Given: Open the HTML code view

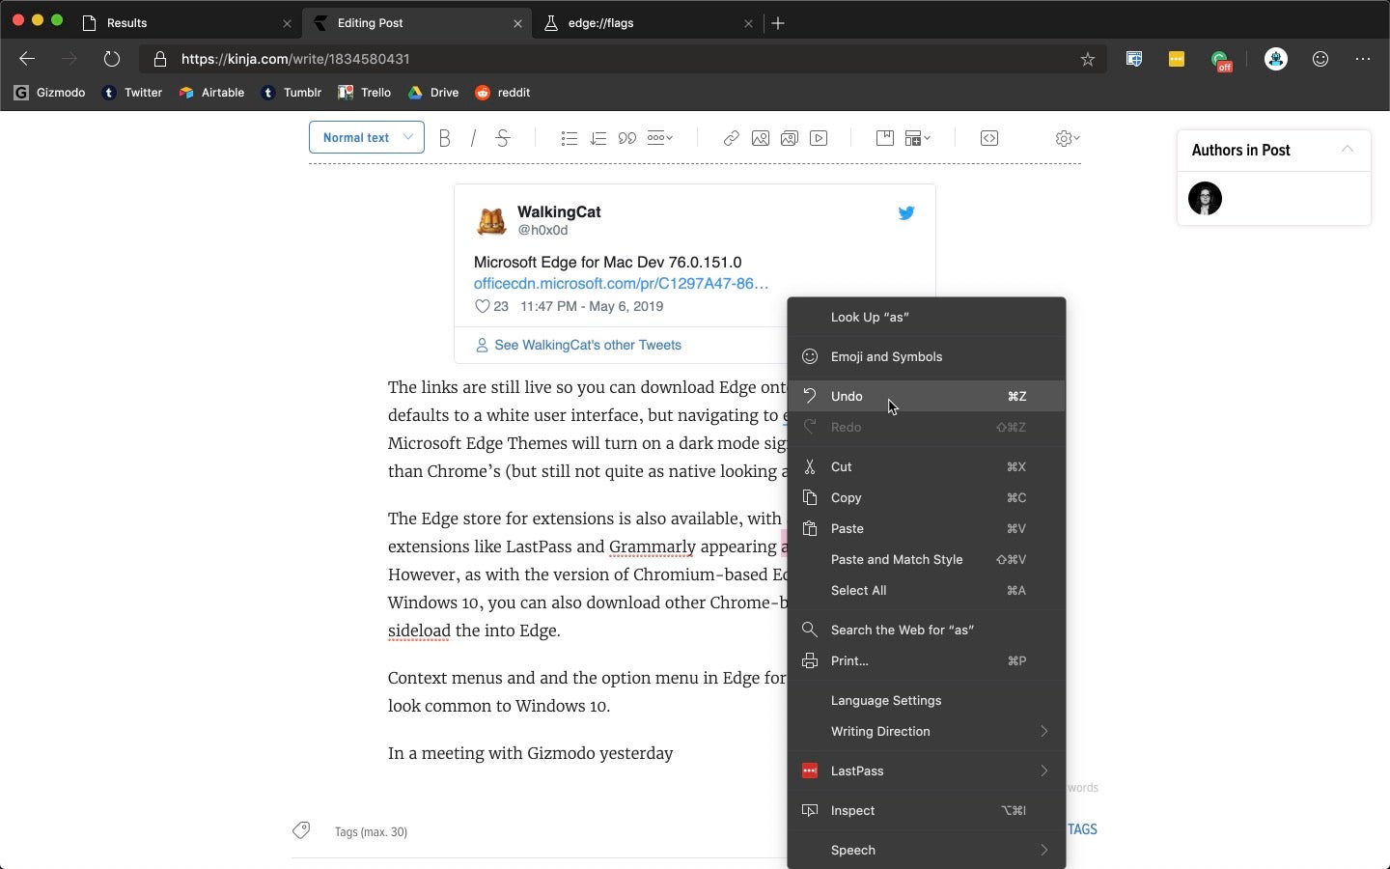Looking at the screenshot, I should [x=989, y=138].
